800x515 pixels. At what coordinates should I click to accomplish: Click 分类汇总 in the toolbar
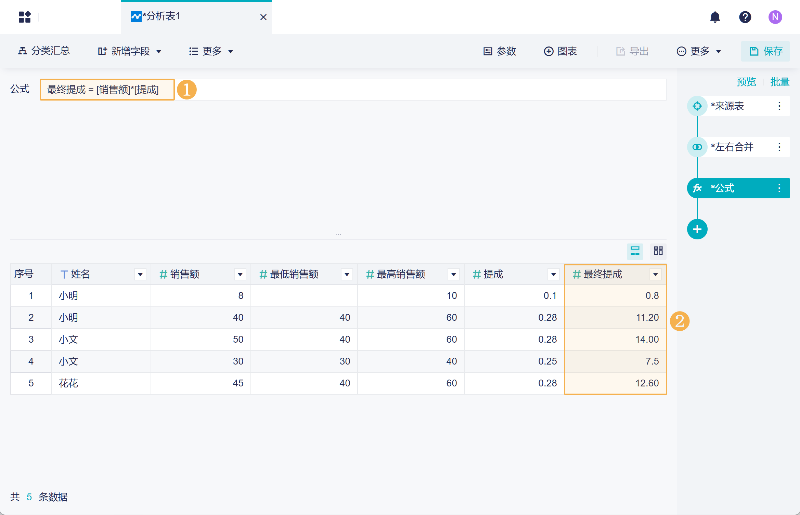pos(44,51)
